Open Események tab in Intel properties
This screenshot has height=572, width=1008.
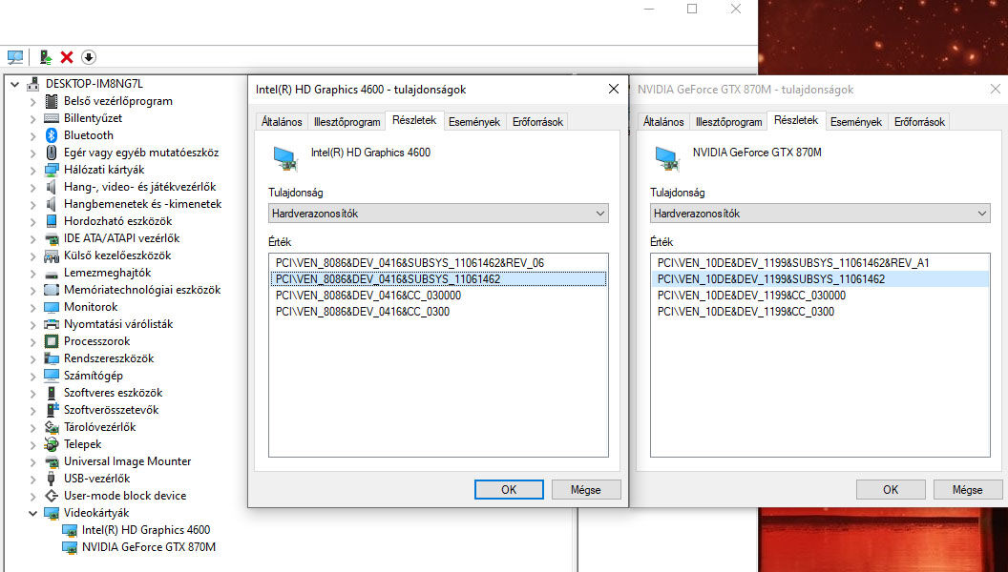click(474, 122)
